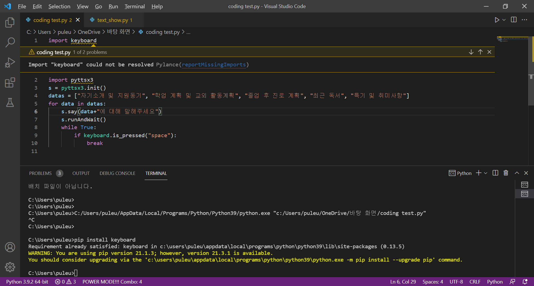Close the bottom panel
534x286 pixels.
pyautogui.click(x=526, y=173)
